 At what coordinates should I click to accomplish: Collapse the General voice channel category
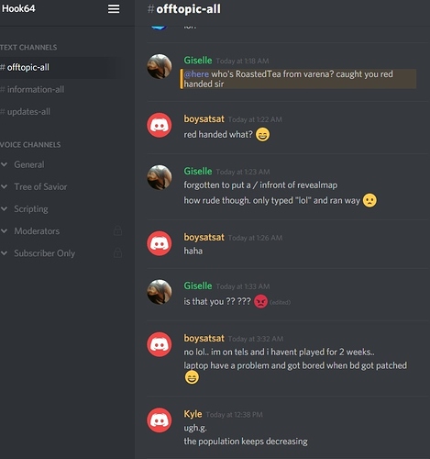pyautogui.click(x=4, y=164)
